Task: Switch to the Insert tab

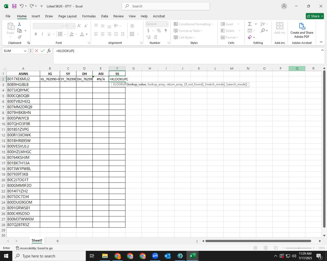Action: click(x=36, y=16)
